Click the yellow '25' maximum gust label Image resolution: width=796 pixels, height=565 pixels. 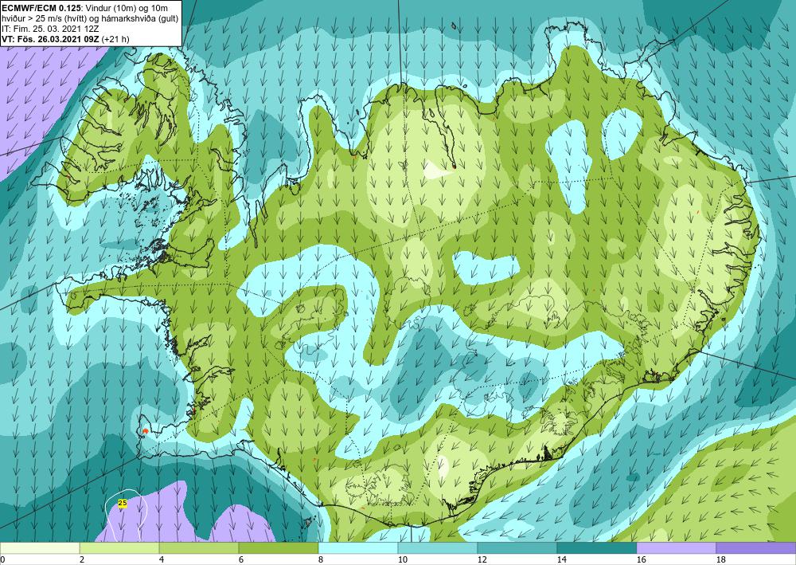(123, 503)
